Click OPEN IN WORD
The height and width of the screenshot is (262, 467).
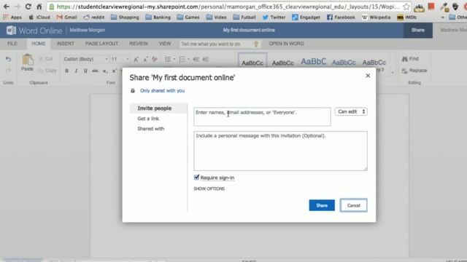click(x=286, y=44)
